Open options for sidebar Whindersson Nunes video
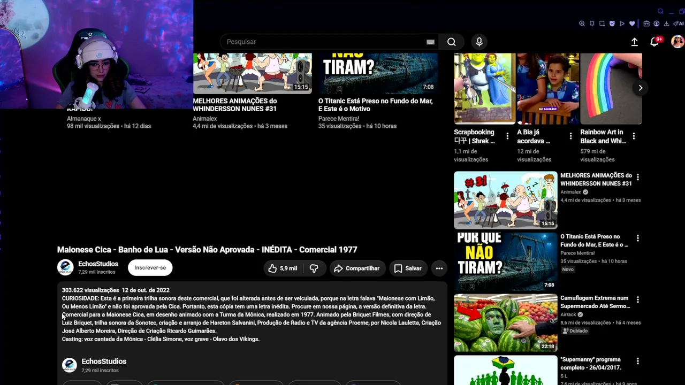 click(637, 177)
